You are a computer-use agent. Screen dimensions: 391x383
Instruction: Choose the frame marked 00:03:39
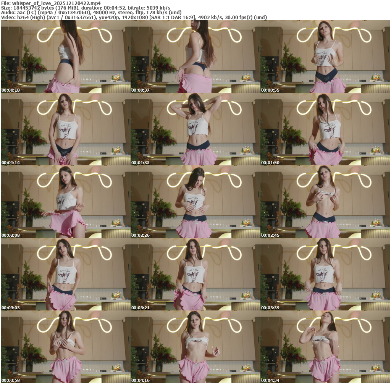(x=325, y=274)
